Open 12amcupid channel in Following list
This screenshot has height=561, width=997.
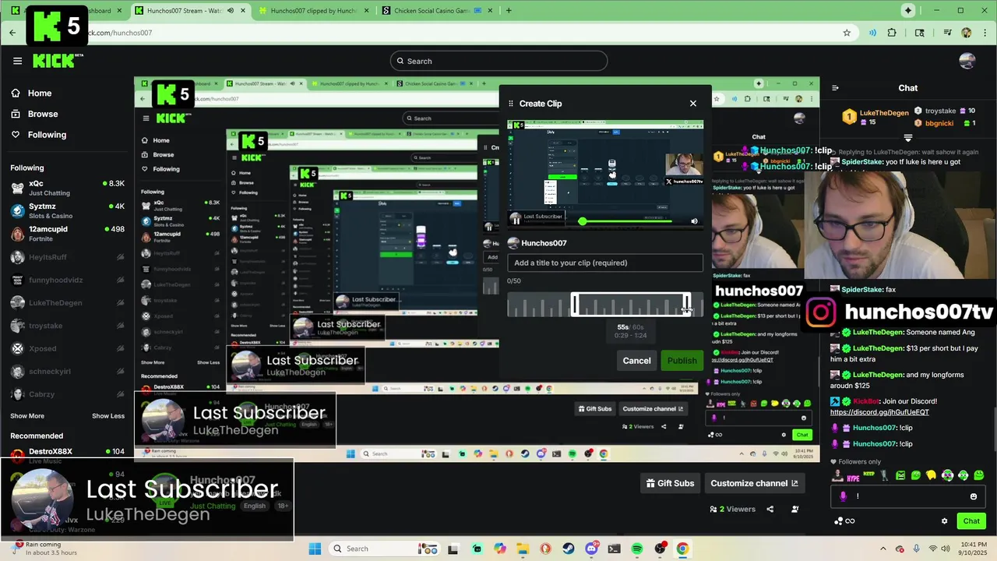click(67, 233)
